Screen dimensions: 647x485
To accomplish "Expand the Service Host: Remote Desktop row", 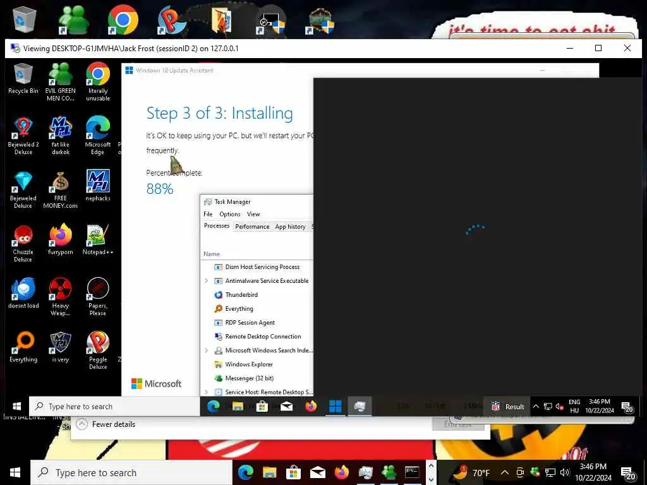I will tap(207, 392).
